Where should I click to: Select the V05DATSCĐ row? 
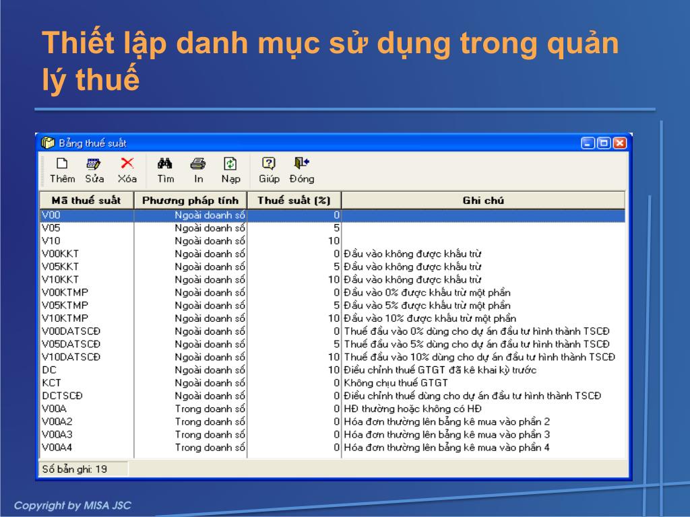click(332, 344)
